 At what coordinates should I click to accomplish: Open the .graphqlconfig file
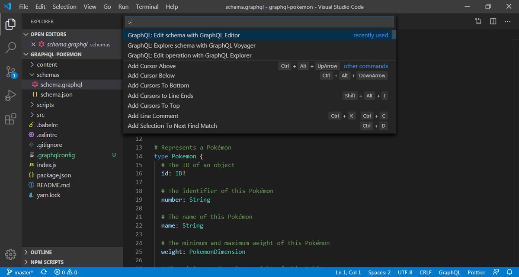click(x=72, y=155)
